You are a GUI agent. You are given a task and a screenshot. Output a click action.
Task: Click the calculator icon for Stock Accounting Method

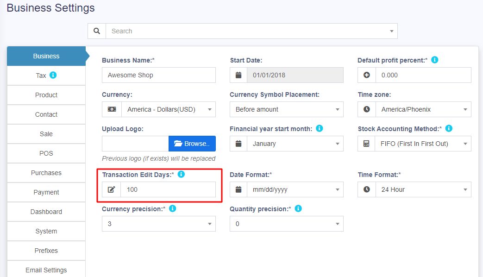[365, 144]
